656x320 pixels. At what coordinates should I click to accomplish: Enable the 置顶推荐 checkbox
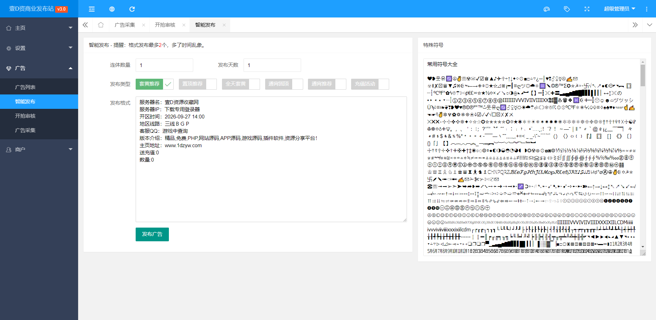point(198,84)
